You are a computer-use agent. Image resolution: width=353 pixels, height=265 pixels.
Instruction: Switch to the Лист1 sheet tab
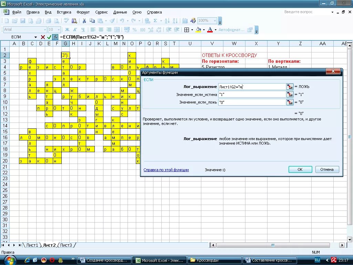[x=32, y=245]
